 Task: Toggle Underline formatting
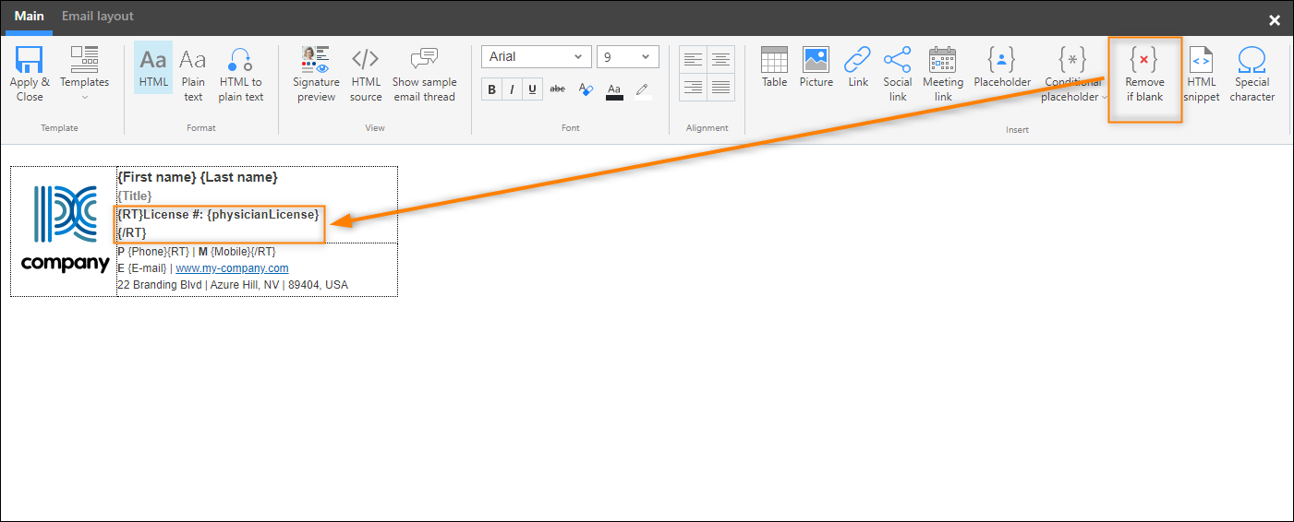[x=532, y=89]
